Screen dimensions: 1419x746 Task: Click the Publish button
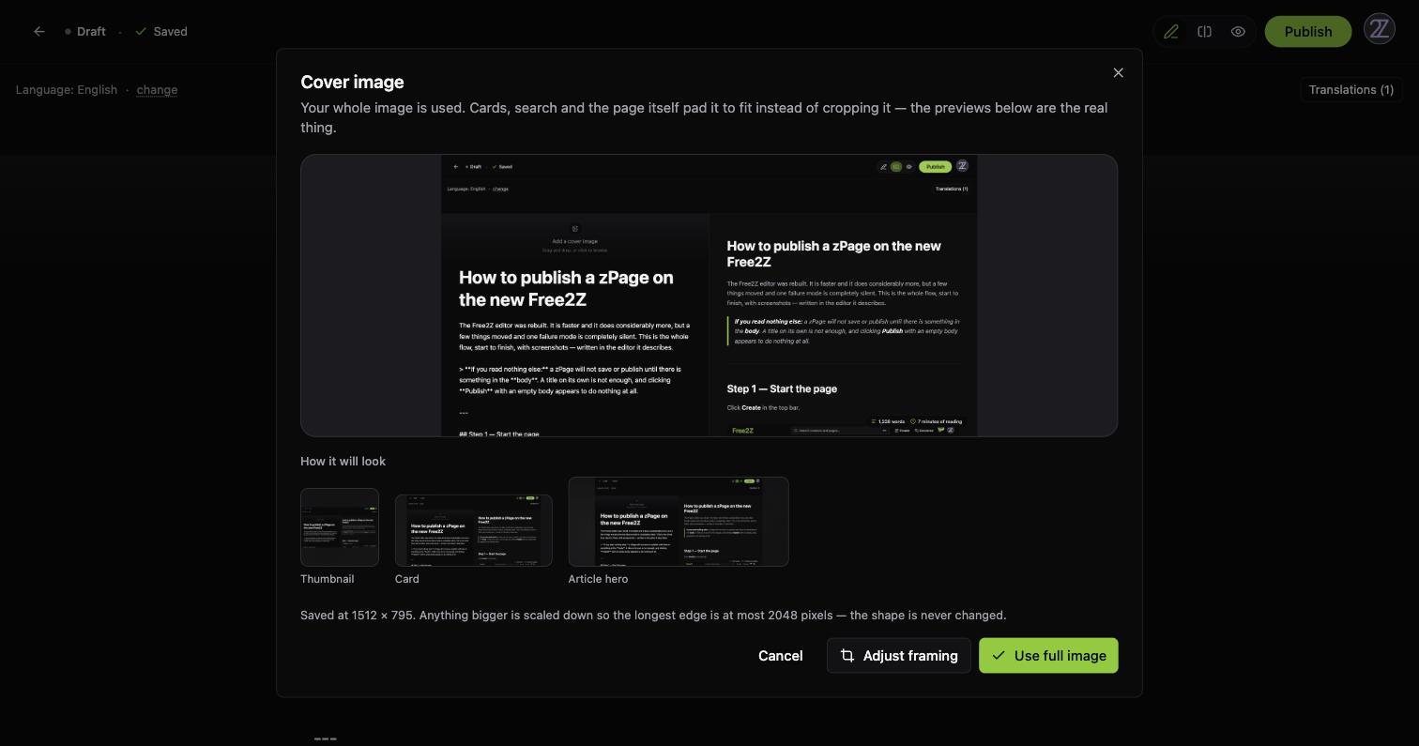[x=1308, y=32]
